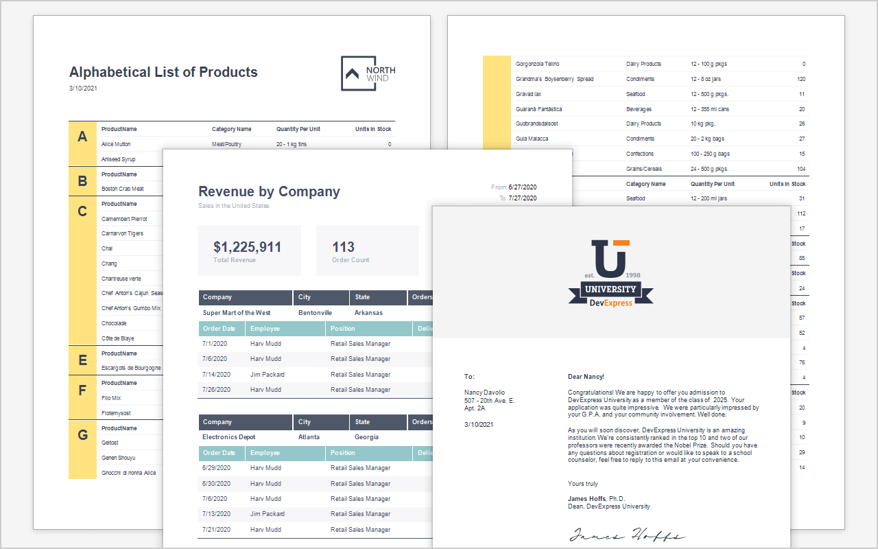Select the yellow letter G group marker
Screen dimensions: 878x549
(82, 449)
